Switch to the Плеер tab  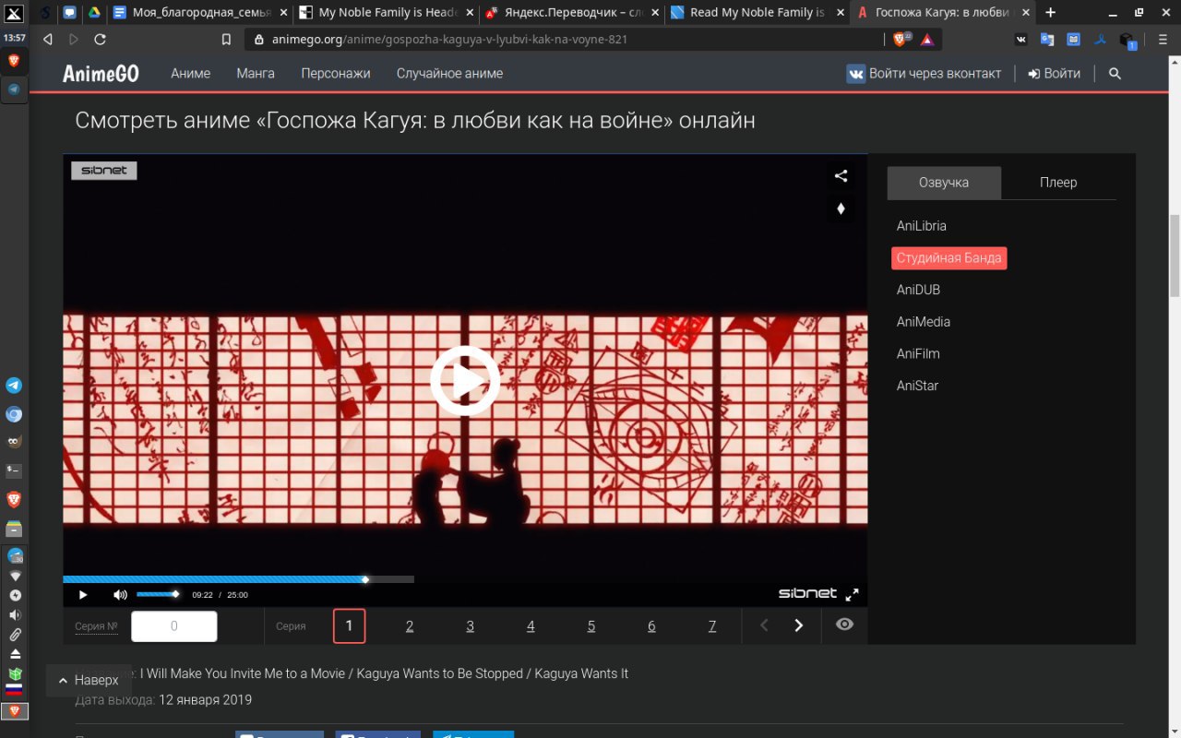pyautogui.click(x=1058, y=183)
